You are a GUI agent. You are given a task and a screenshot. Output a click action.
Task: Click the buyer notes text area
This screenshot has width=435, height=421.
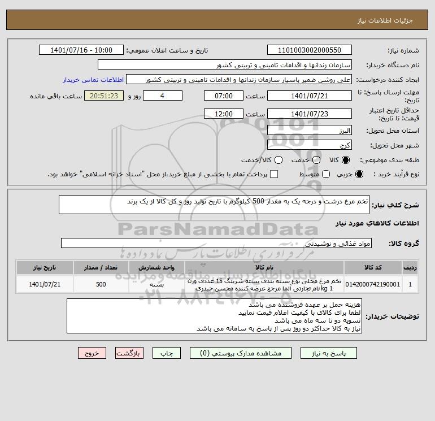(214, 316)
